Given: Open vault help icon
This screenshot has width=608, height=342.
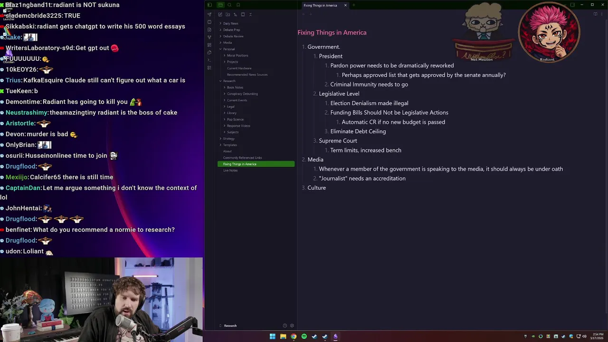Looking at the screenshot, I should pos(285,325).
